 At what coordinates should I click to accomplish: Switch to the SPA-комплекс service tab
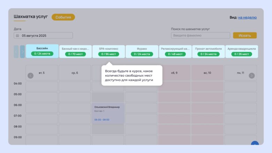coord(108,51)
